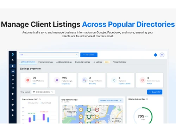Click the Grid Rank Preview title
Screen dimensions: 176x132
(69, 100)
